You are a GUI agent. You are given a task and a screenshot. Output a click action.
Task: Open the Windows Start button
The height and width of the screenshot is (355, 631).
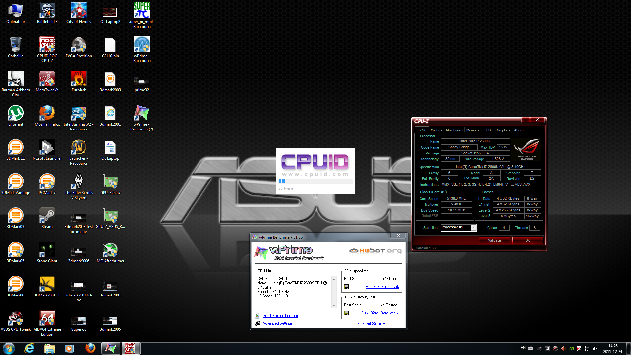click(x=9, y=348)
